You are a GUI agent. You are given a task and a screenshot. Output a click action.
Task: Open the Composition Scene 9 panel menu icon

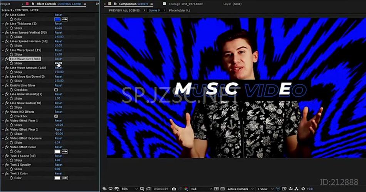click(151, 4)
